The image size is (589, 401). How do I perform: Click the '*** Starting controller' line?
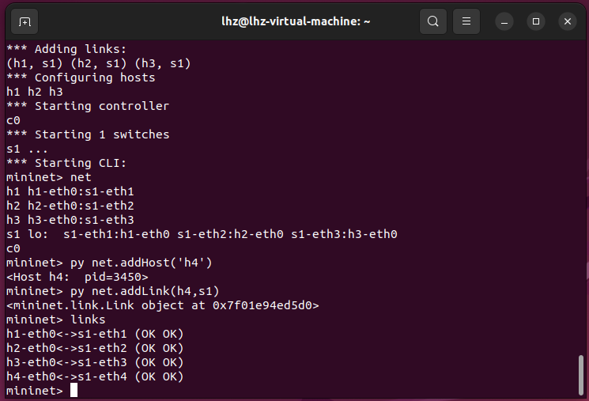(x=88, y=106)
